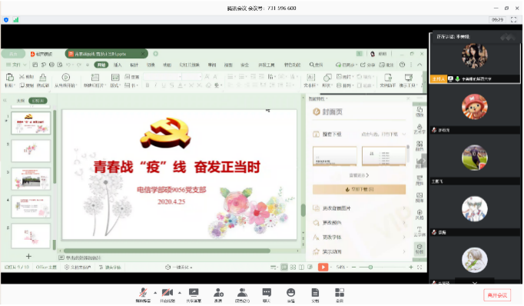Expand the 更改字体 option row

tap(360, 237)
